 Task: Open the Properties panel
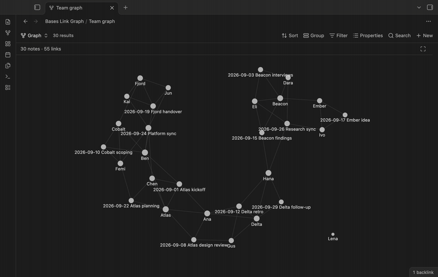[367, 35]
